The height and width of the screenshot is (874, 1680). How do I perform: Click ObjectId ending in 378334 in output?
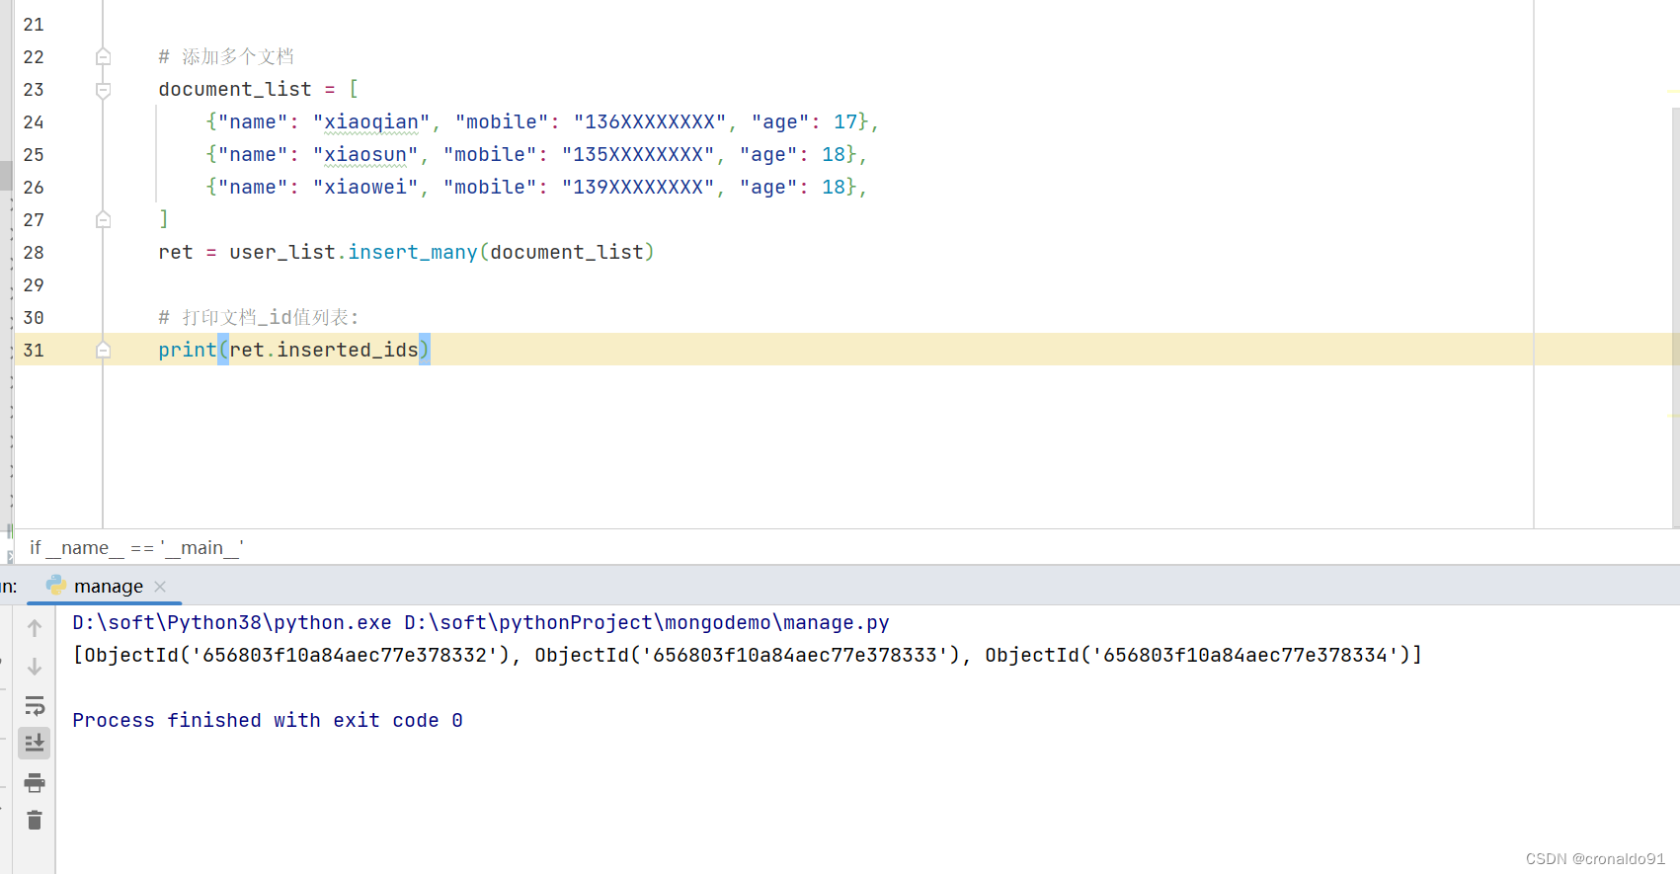point(1197,655)
